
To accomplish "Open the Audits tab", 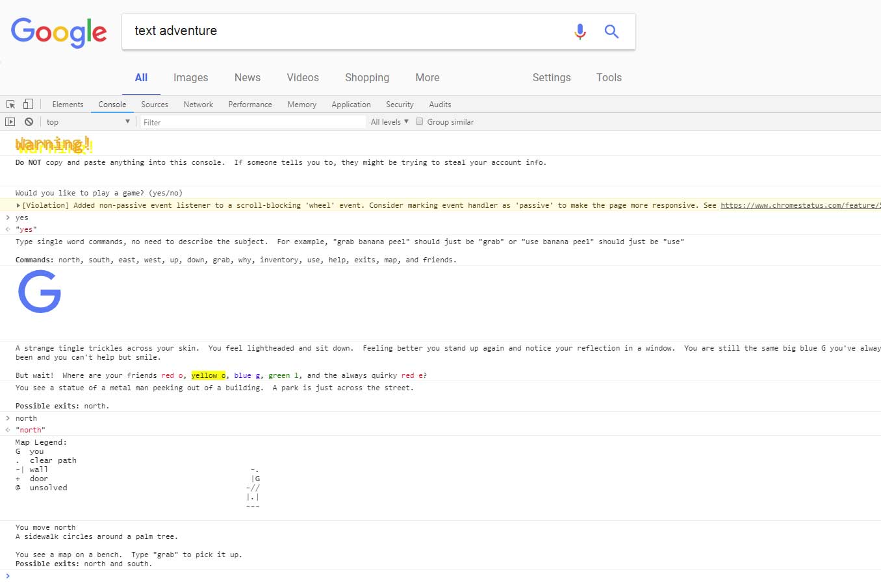I will tap(440, 105).
